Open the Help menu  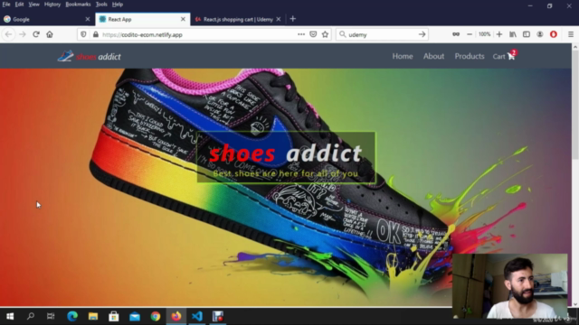tap(118, 5)
